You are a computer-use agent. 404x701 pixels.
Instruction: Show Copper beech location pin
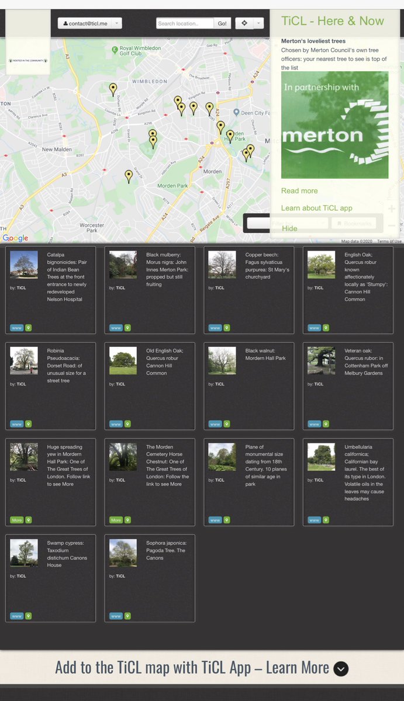click(227, 328)
